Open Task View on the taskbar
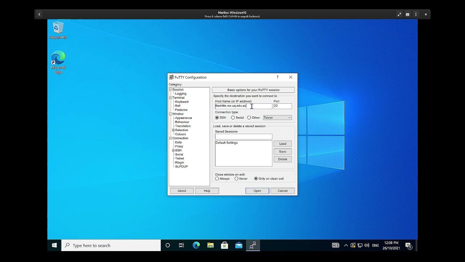 pos(182,245)
